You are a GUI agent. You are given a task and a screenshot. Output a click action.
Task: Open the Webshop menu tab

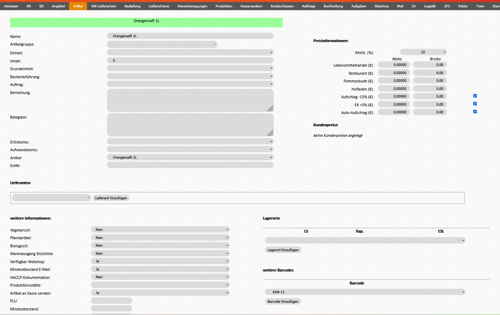coord(381,6)
